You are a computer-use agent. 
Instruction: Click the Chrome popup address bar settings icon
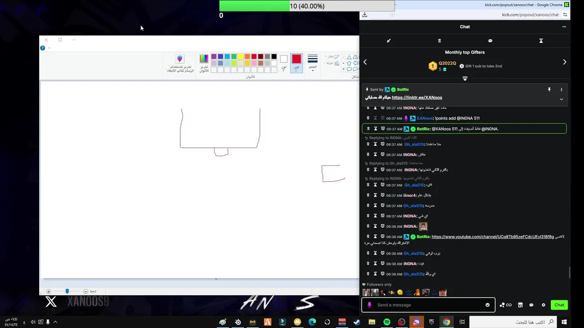tap(565, 15)
